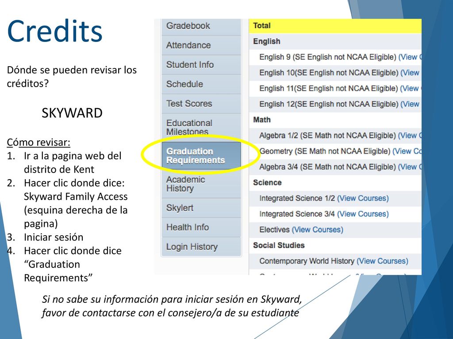Click View link for English 12
Image resolution: width=453 pixels, height=339 pixels.
411,104
